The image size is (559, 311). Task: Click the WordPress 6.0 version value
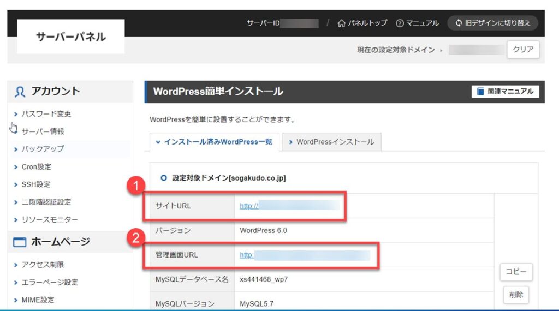[264, 230]
